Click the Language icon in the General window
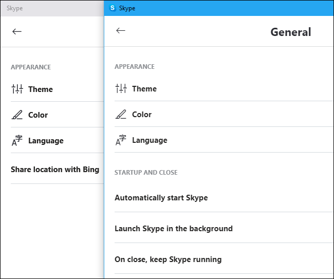 (121, 140)
